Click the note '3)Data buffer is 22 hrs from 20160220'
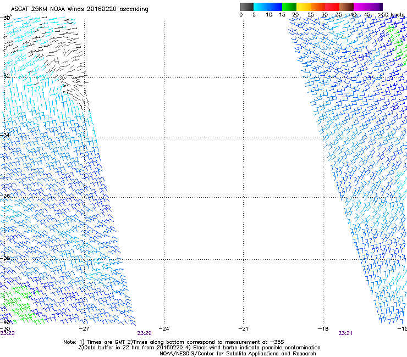The height and width of the screenshot is (357, 407). point(130,348)
